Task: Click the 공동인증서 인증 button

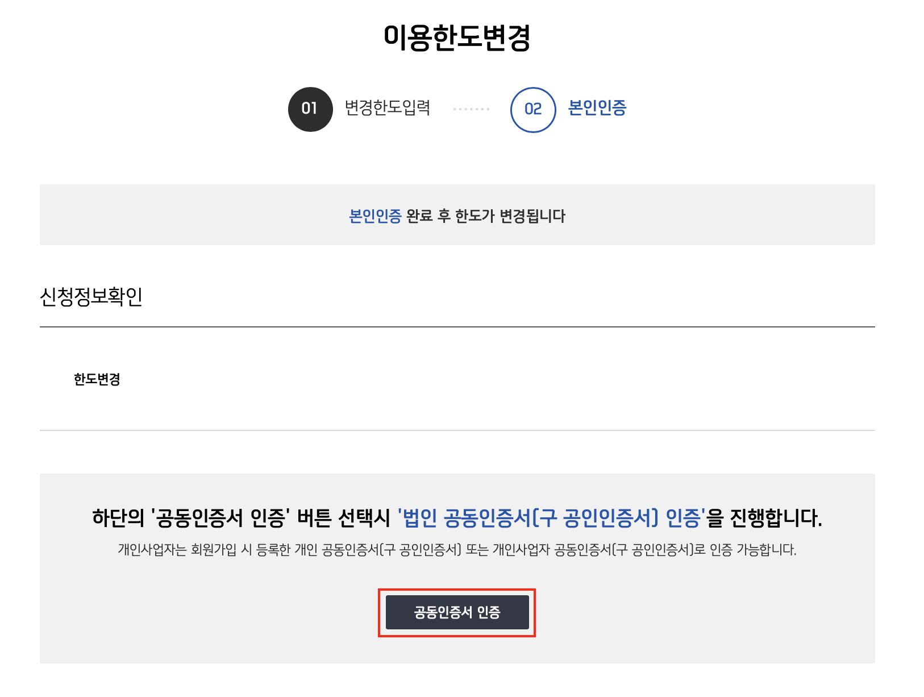Action: pos(457,612)
